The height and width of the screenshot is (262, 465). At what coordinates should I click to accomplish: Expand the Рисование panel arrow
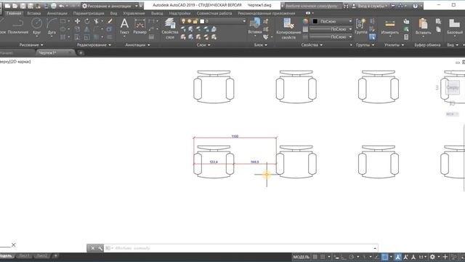(x=42, y=45)
